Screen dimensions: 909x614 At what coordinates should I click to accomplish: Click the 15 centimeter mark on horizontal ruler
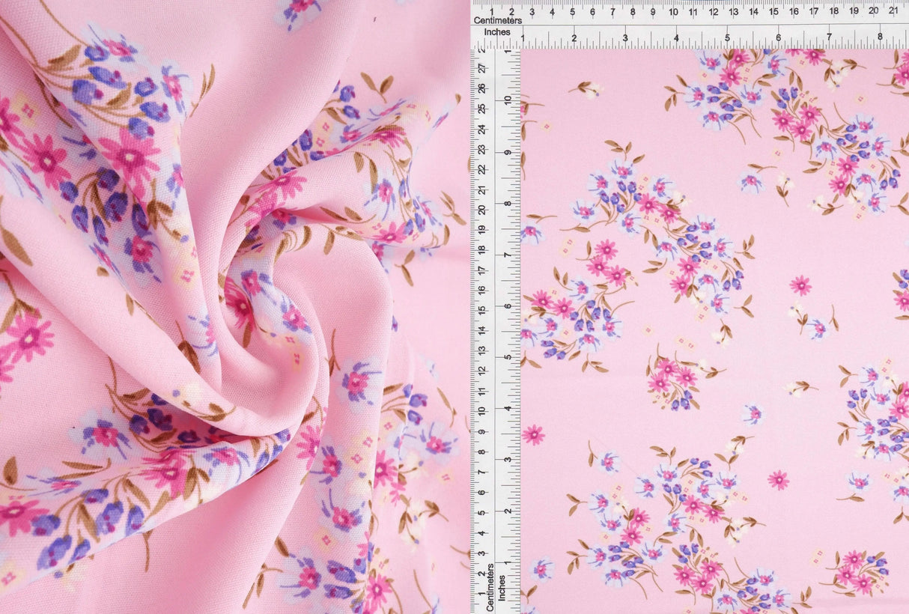point(773,11)
